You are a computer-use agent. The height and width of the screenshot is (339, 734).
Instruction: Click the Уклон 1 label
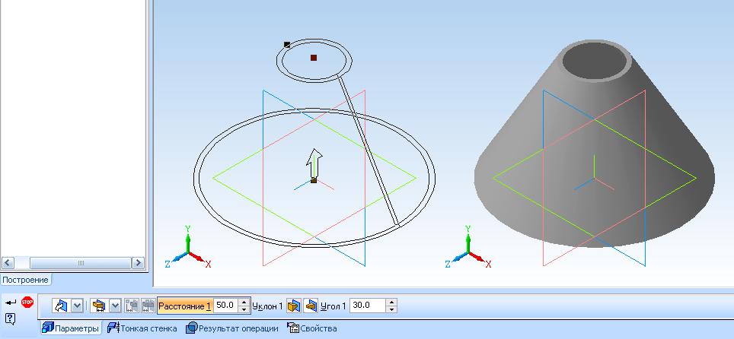pyautogui.click(x=267, y=306)
